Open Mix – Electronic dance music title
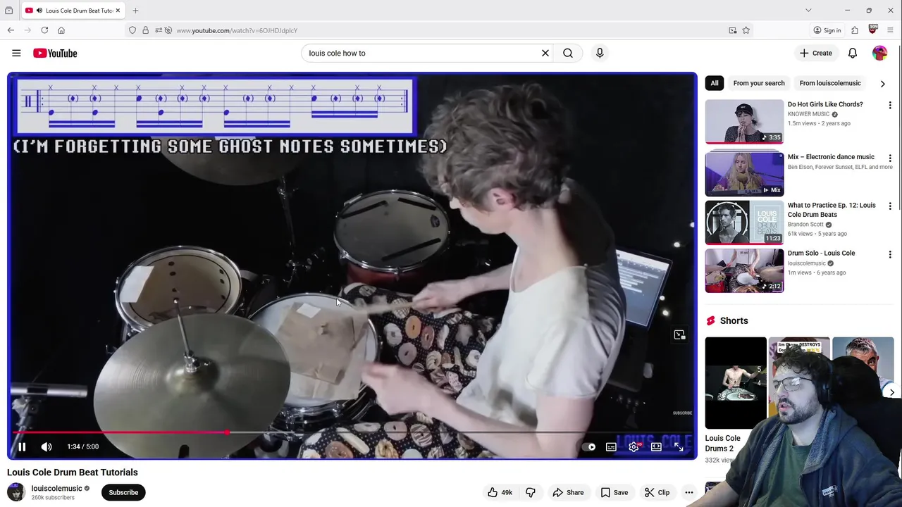902x507 pixels. (831, 157)
